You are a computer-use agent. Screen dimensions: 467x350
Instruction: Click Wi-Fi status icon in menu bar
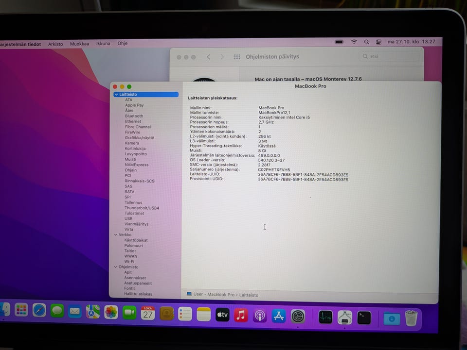(x=354, y=42)
